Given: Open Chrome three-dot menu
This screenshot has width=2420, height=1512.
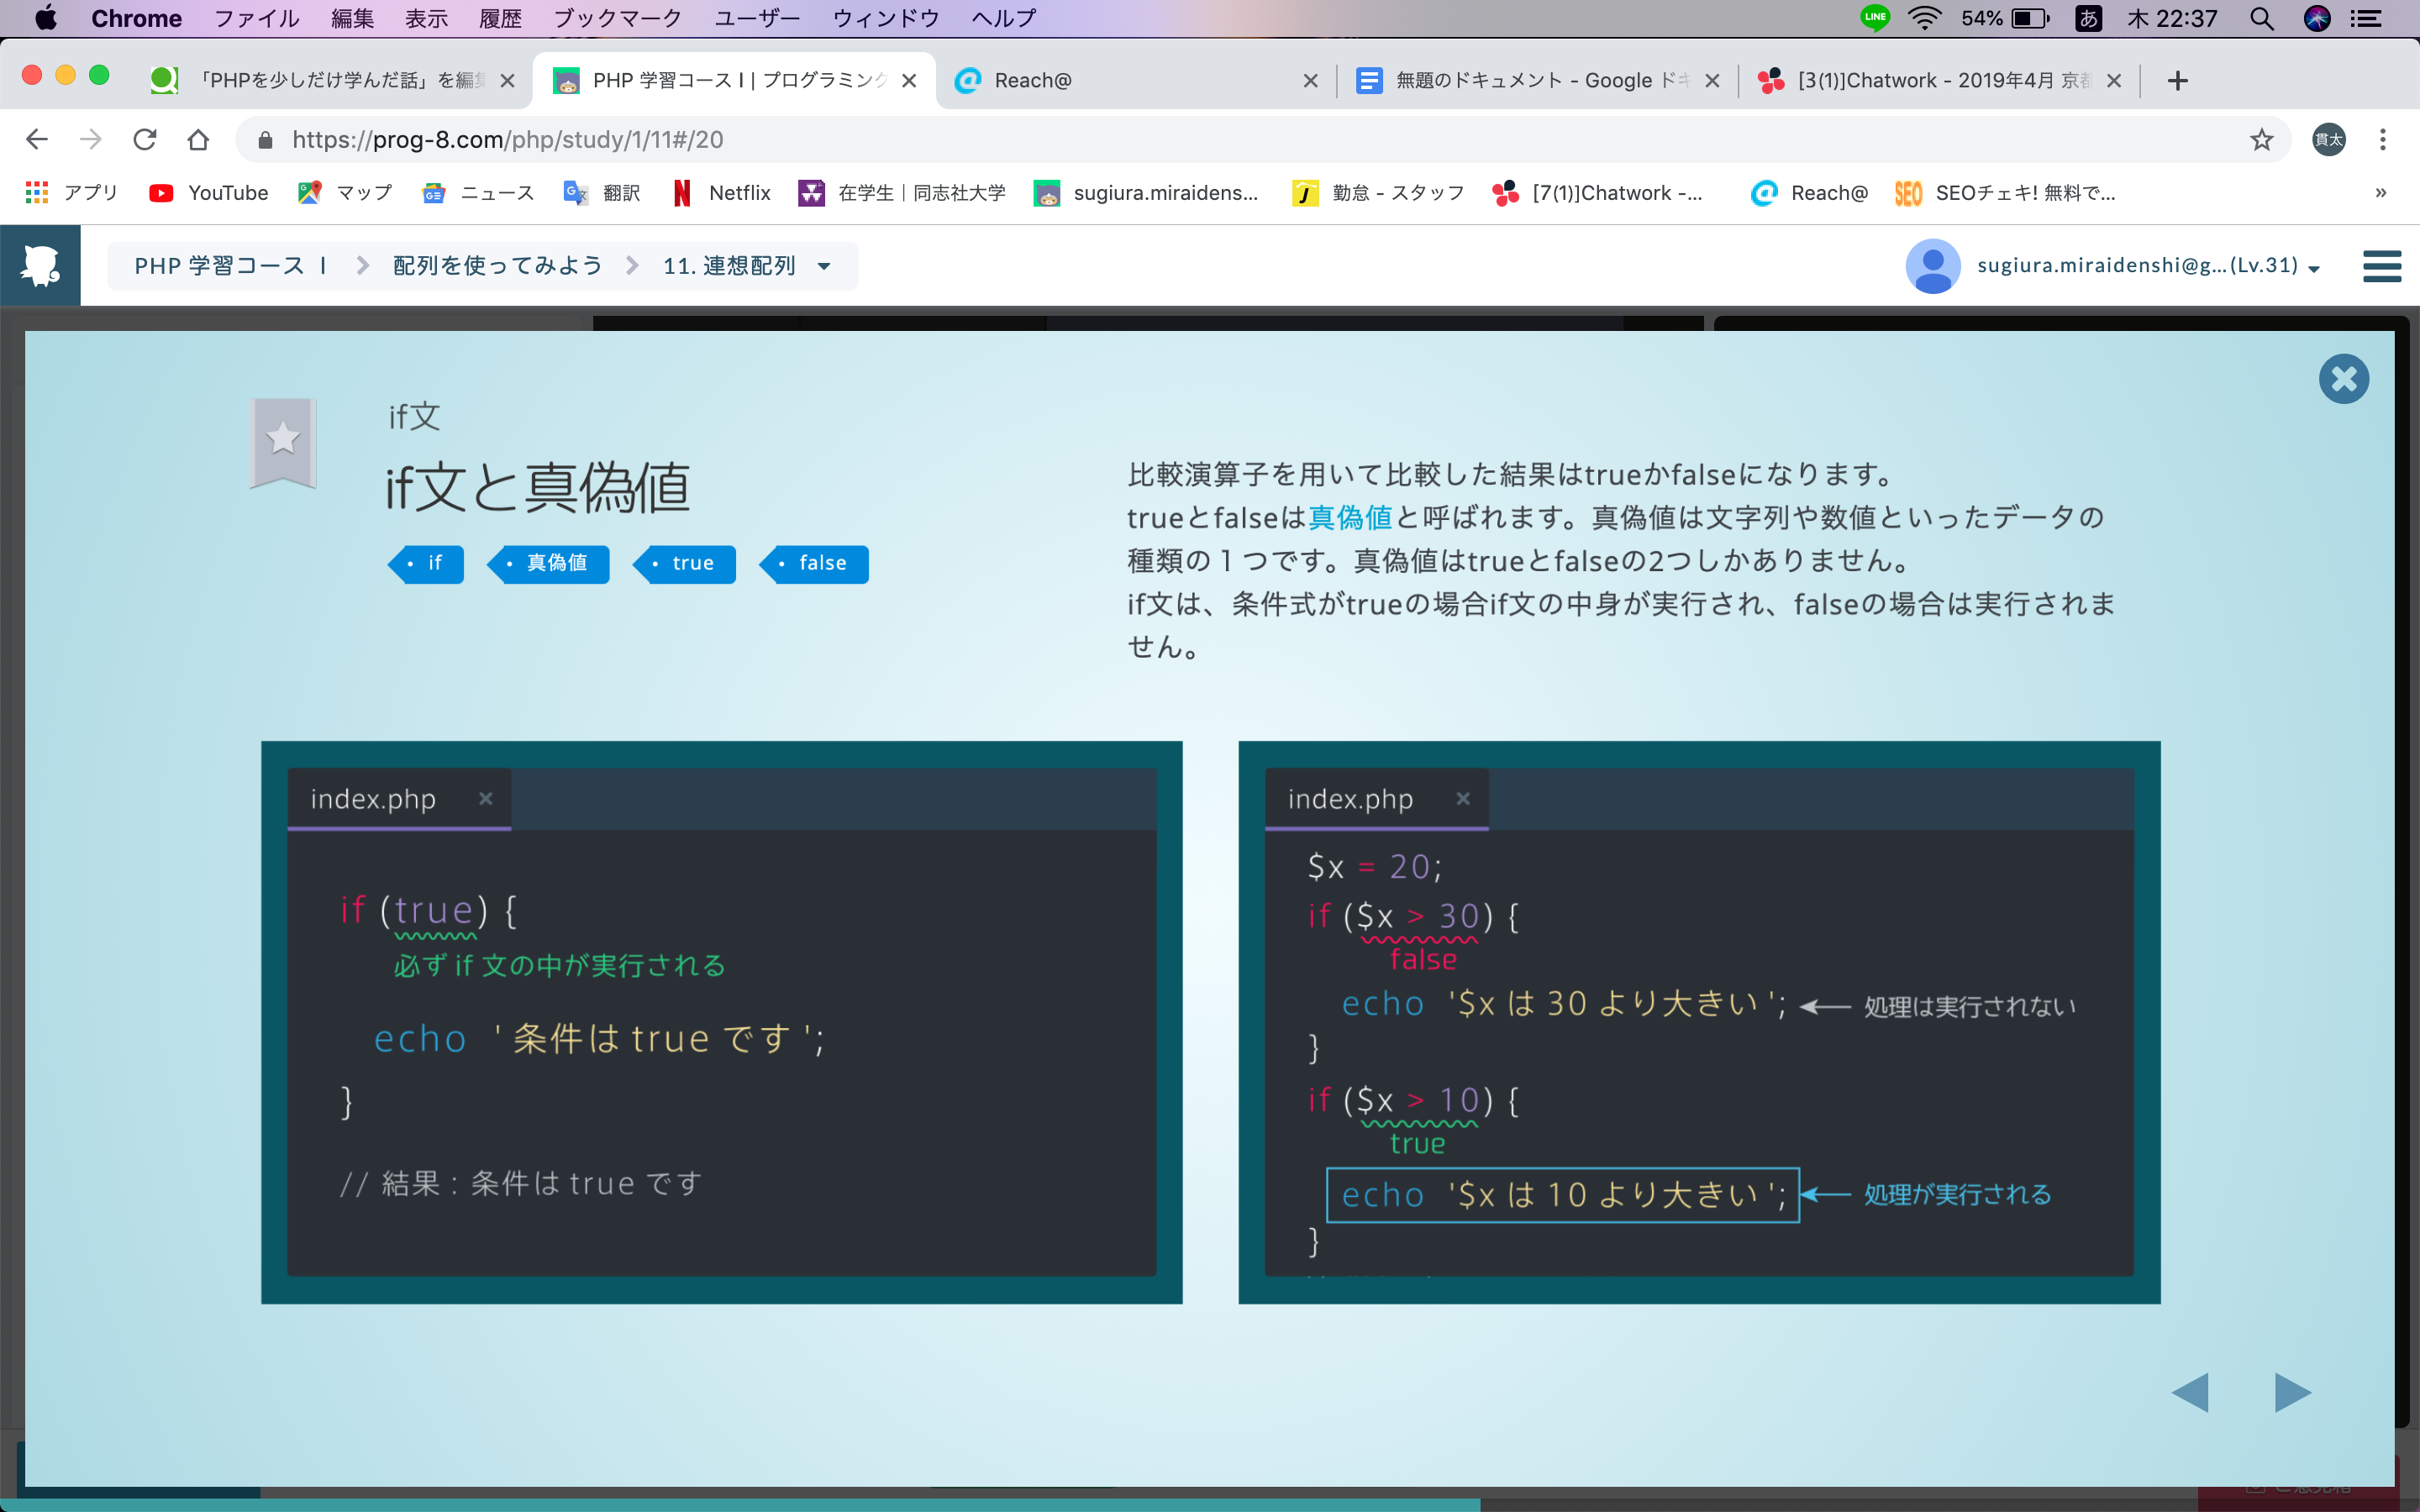Looking at the screenshot, I should click(2383, 140).
